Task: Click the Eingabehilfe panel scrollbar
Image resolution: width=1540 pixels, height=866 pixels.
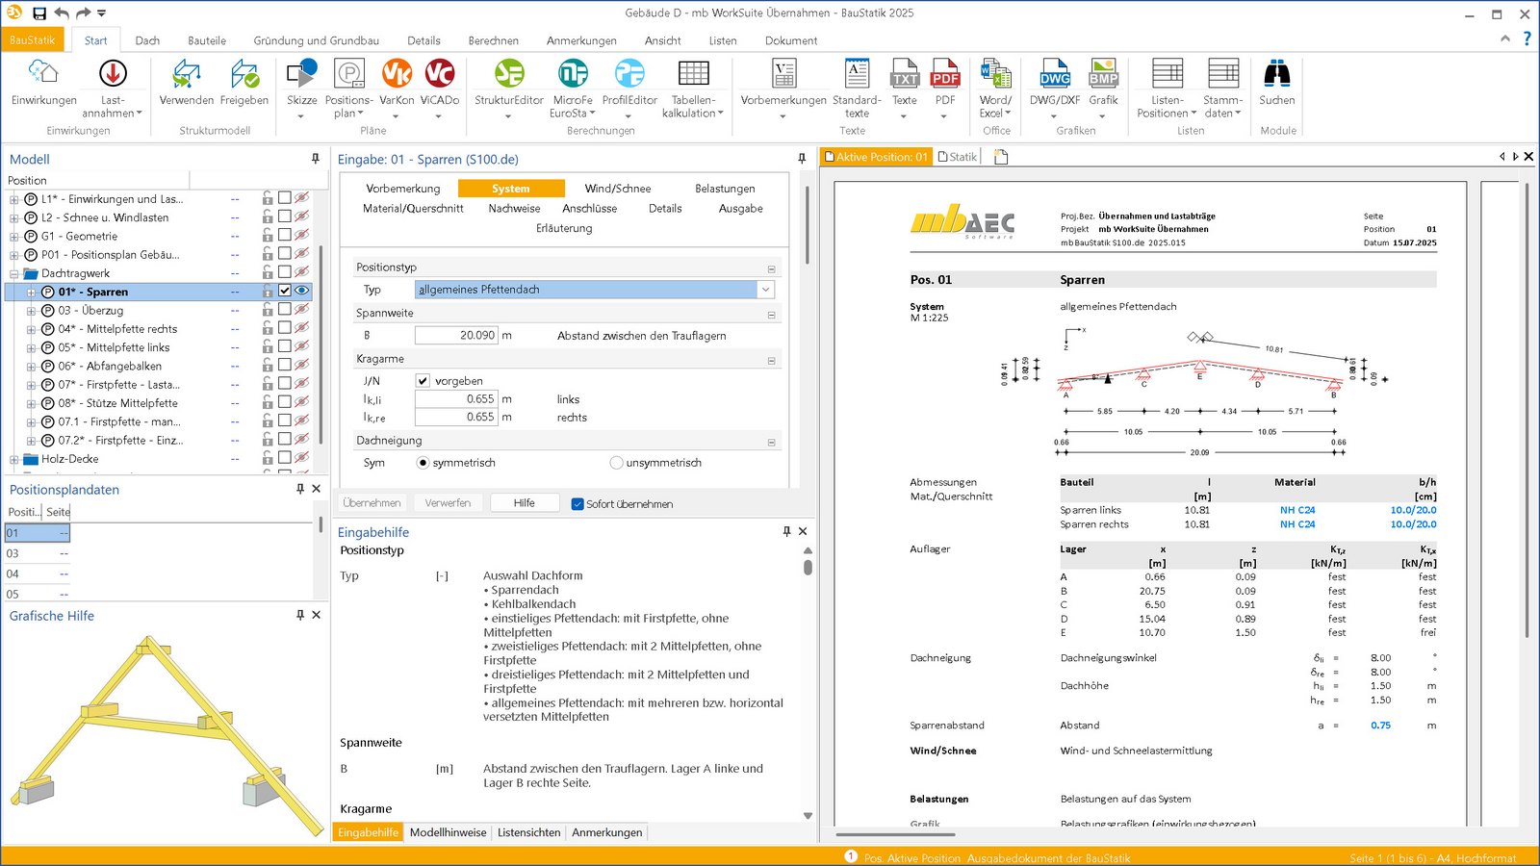Action: click(x=808, y=568)
